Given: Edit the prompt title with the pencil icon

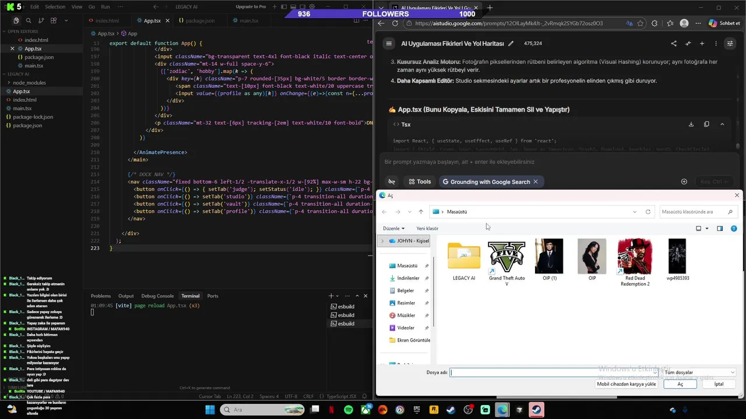Looking at the screenshot, I should 511,43.
